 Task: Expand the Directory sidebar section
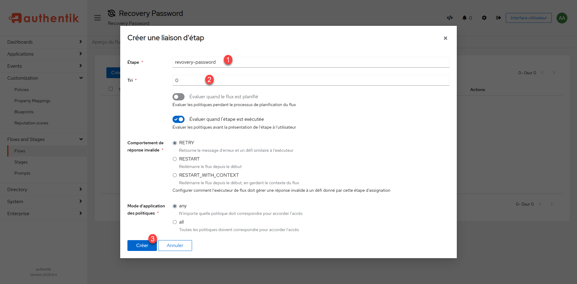pyautogui.click(x=44, y=190)
